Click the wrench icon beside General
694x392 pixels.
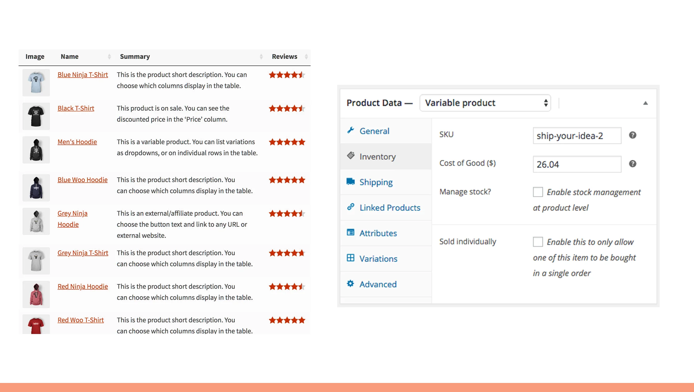tap(350, 130)
